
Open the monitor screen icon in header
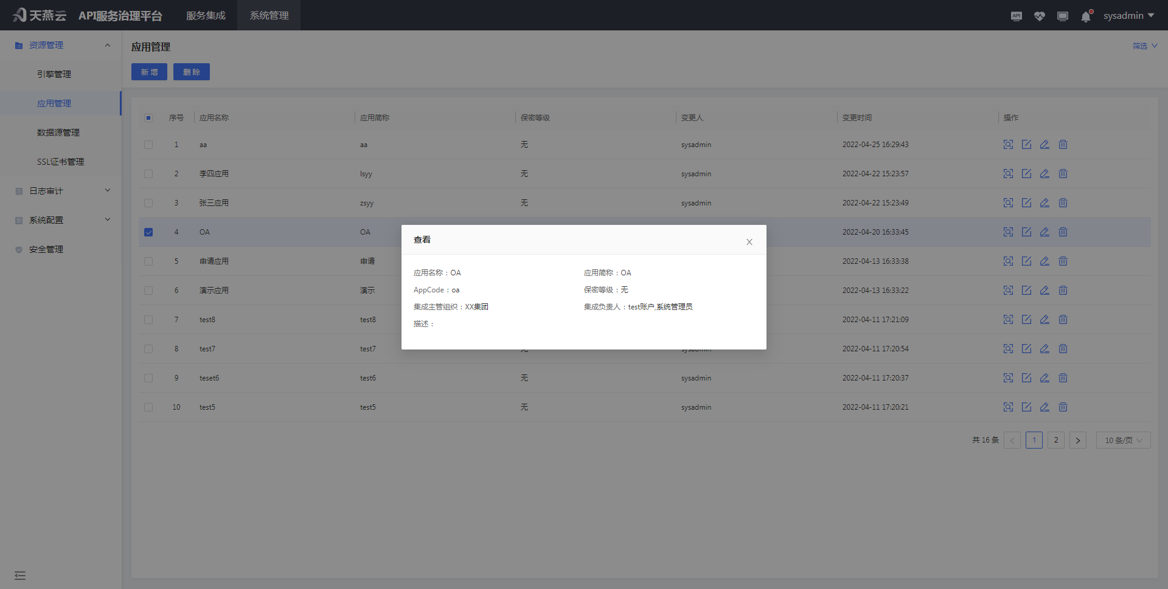pyautogui.click(x=1063, y=16)
